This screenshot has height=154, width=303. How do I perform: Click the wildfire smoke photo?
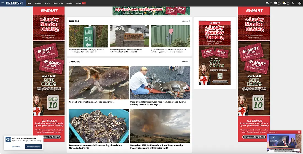point(160,126)
